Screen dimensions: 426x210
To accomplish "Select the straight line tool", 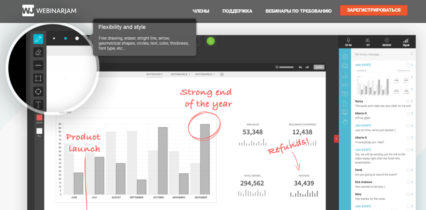I will tap(38, 65).
